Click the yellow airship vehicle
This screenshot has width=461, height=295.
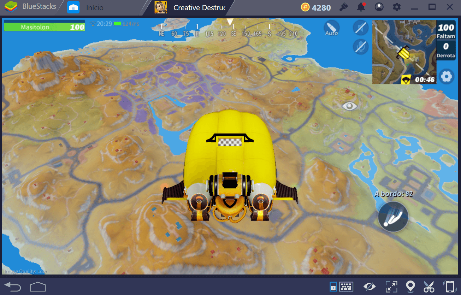pyautogui.click(x=230, y=165)
